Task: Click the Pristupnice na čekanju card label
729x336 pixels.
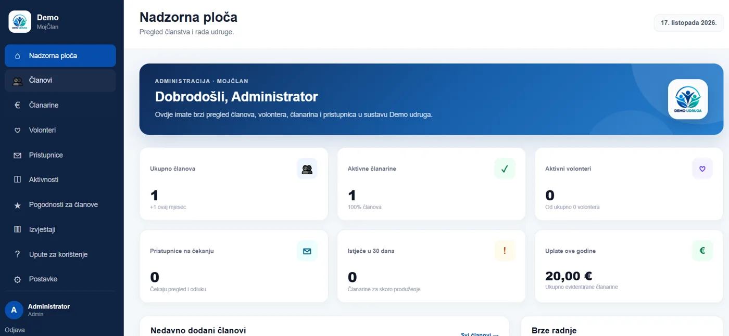Action: (182, 251)
